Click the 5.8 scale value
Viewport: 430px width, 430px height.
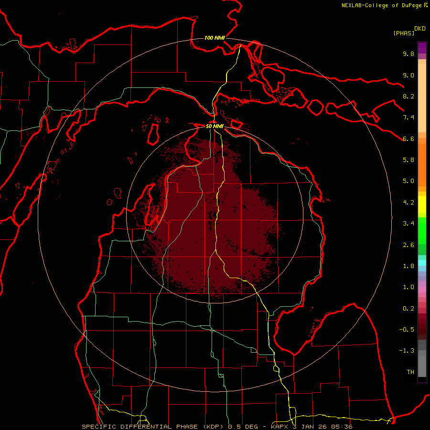pyautogui.click(x=408, y=160)
